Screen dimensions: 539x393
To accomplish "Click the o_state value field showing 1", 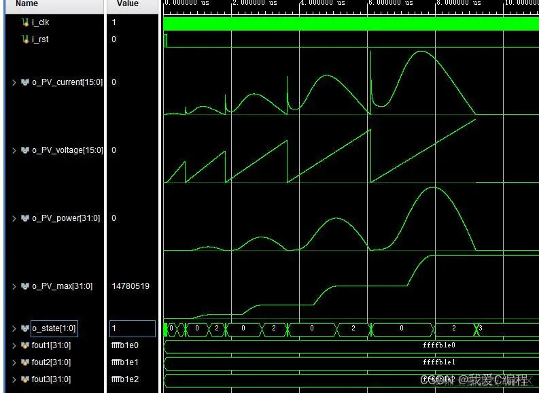I will coord(133,328).
